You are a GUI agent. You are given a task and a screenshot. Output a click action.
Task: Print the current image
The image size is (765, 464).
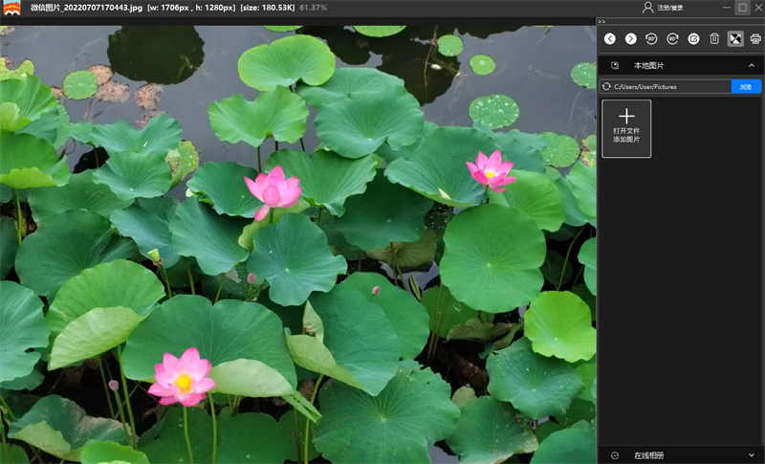755,38
